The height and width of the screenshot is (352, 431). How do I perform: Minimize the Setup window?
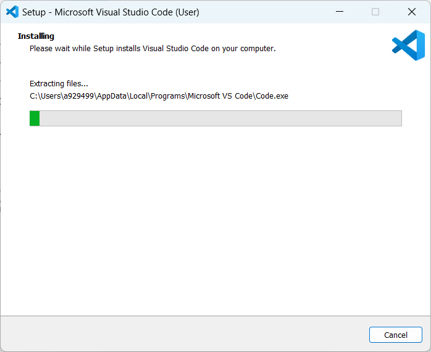tap(340, 12)
